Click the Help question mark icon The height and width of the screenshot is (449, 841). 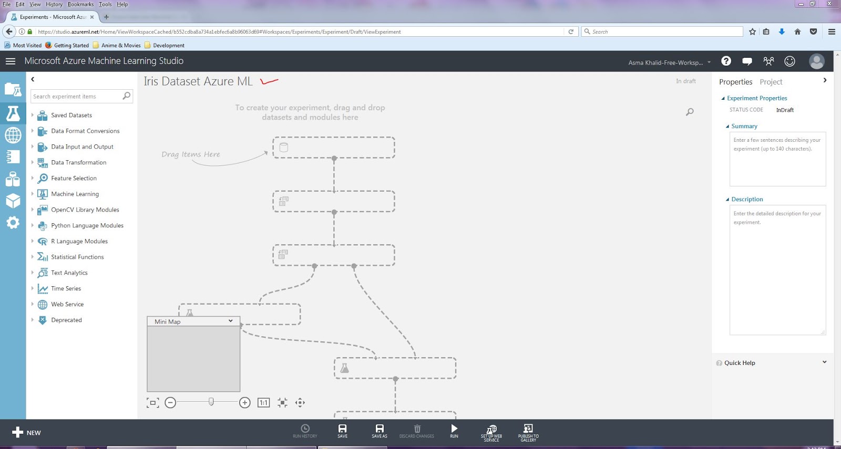click(726, 61)
